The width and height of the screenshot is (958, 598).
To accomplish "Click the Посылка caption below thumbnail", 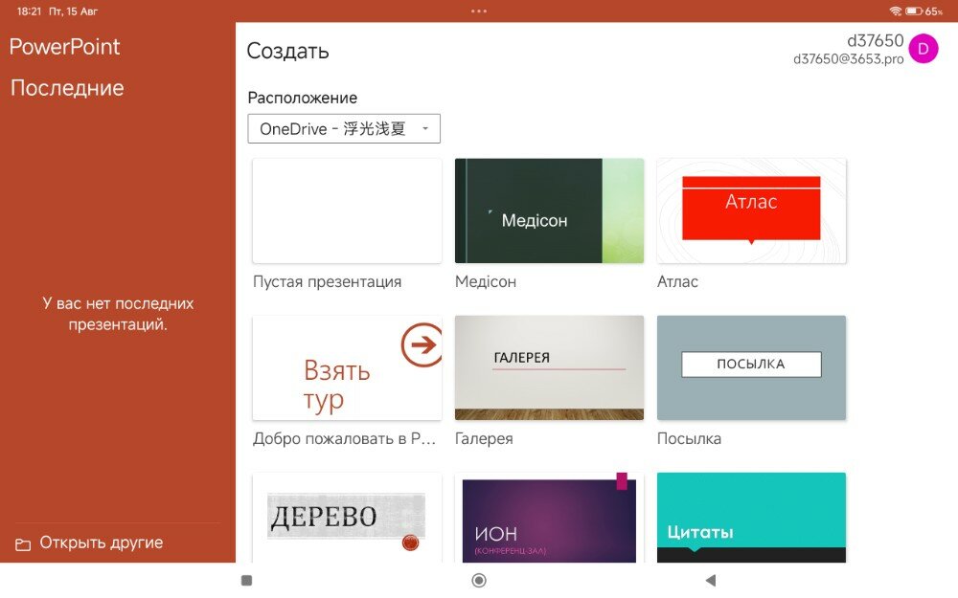I will [x=689, y=439].
